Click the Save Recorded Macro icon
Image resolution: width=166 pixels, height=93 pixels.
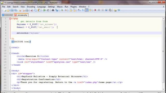tap(110, 10)
